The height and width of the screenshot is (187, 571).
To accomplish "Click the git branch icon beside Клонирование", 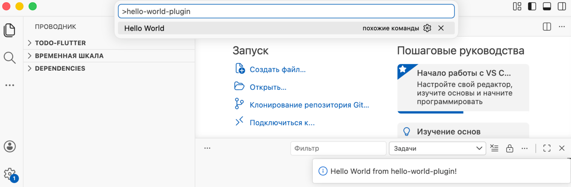I will coord(239,104).
